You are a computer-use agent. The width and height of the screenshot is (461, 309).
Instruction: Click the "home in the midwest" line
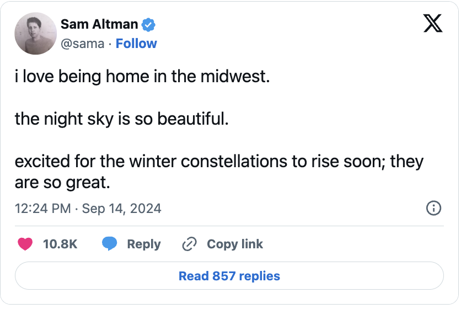tap(142, 76)
